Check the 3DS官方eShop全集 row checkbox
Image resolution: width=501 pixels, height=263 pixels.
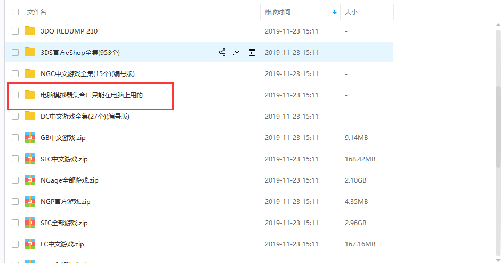(x=15, y=52)
